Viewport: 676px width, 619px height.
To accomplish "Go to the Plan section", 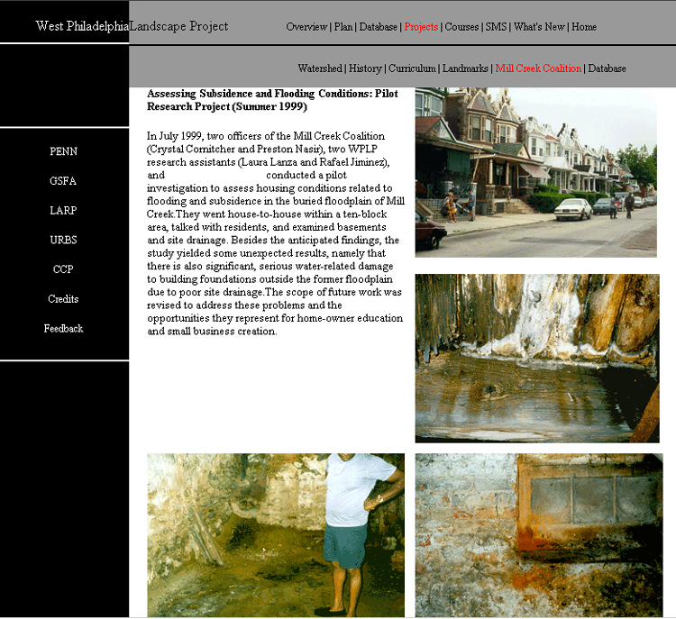I will tap(343, 27).
